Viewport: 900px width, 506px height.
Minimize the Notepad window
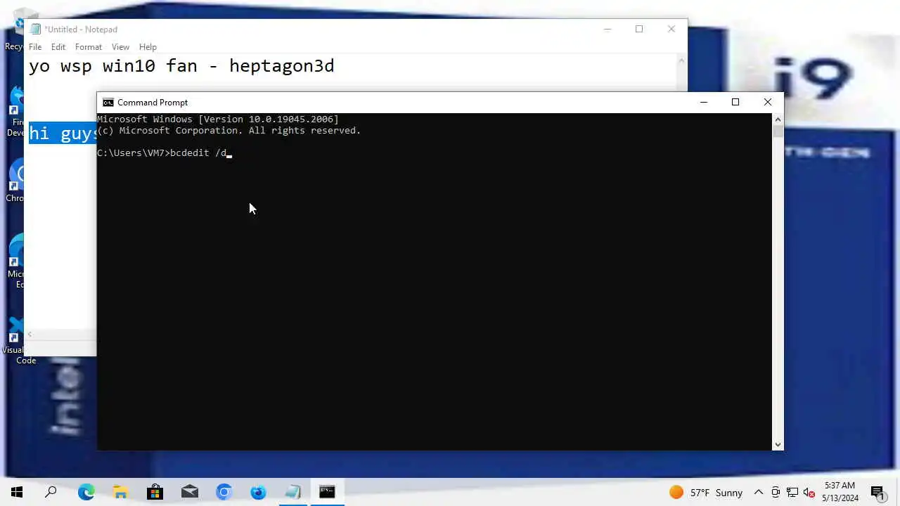607,30
